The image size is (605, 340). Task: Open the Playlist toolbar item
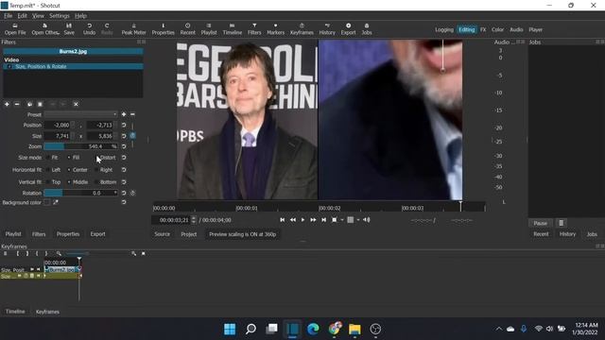click(x=209, y=29)
